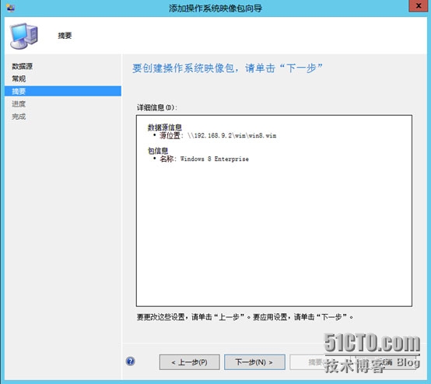Click the blue 要创建操作系统映像包 heading
Image resolution: width=431 pixels, height=384 pixels.
pyautogui.click(x=227, y=68)
